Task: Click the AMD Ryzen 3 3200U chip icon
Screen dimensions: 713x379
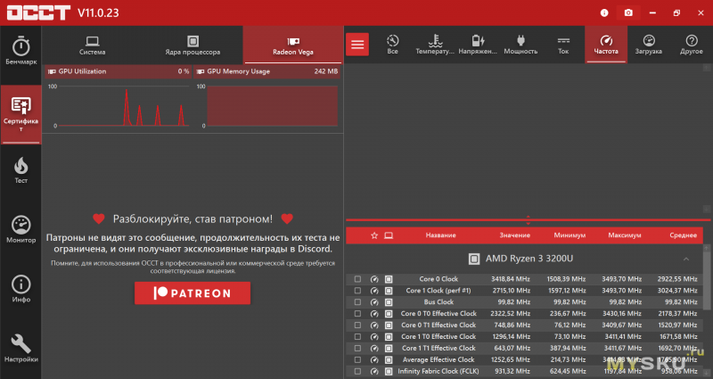Action: pos(474,259)
